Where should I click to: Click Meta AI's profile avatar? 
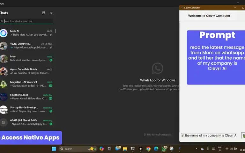4,33
